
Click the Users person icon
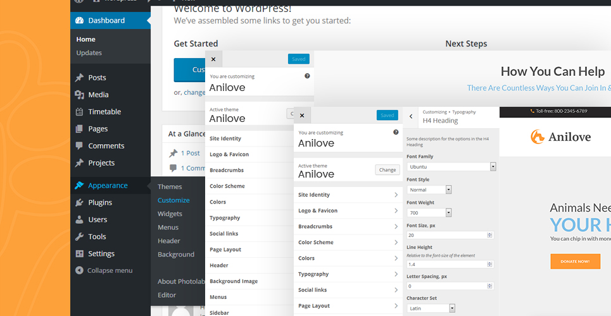pos(79,219)
